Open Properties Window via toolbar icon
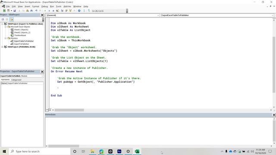276x155 pixels. click(x=66, y=11)
